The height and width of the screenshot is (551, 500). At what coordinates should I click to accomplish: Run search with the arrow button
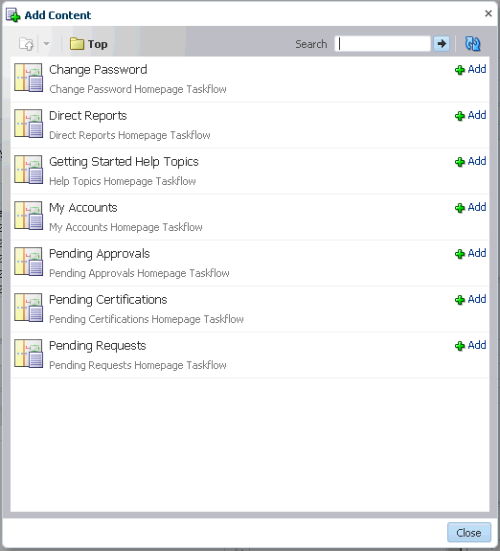(x=442, y=44)
